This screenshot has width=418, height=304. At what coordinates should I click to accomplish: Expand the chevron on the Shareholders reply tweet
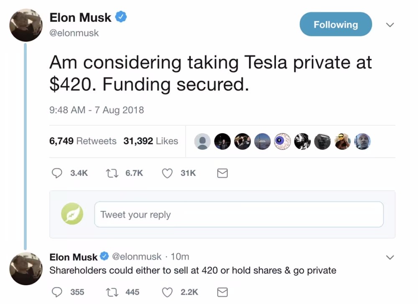pyautogui.click(x=390, y=257)
